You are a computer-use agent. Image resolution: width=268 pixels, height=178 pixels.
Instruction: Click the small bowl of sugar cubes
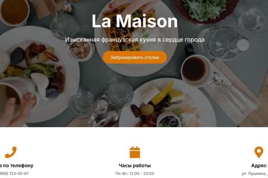pyautogui.click(x=81, y=50)
